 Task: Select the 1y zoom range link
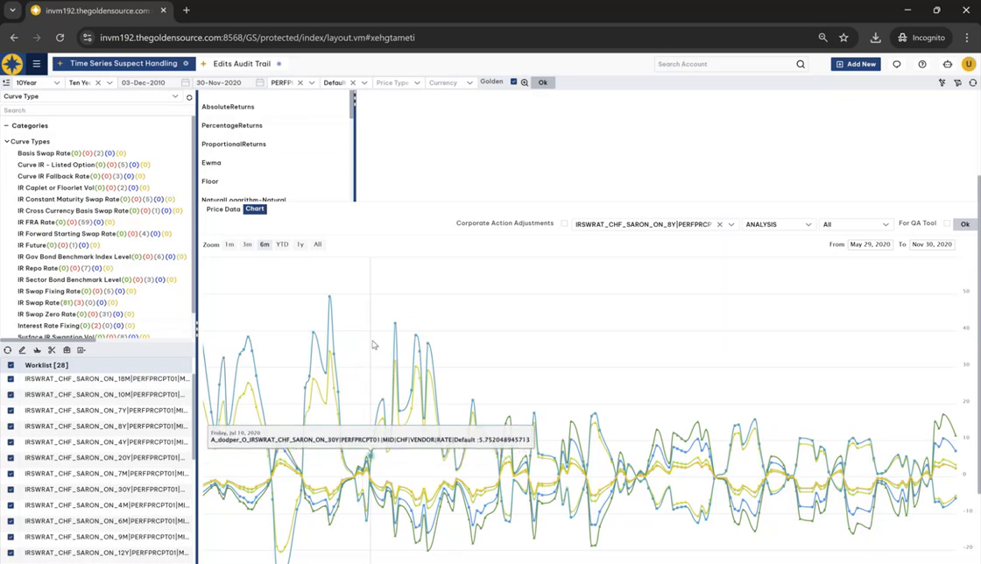click(300, 244)
